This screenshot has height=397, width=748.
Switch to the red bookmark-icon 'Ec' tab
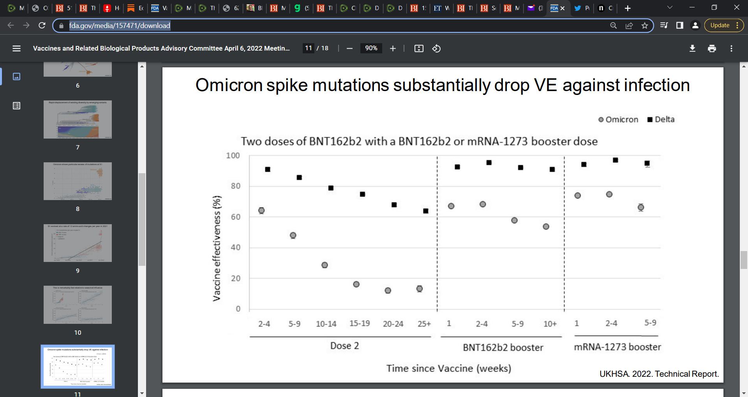(x=136, y=8)
